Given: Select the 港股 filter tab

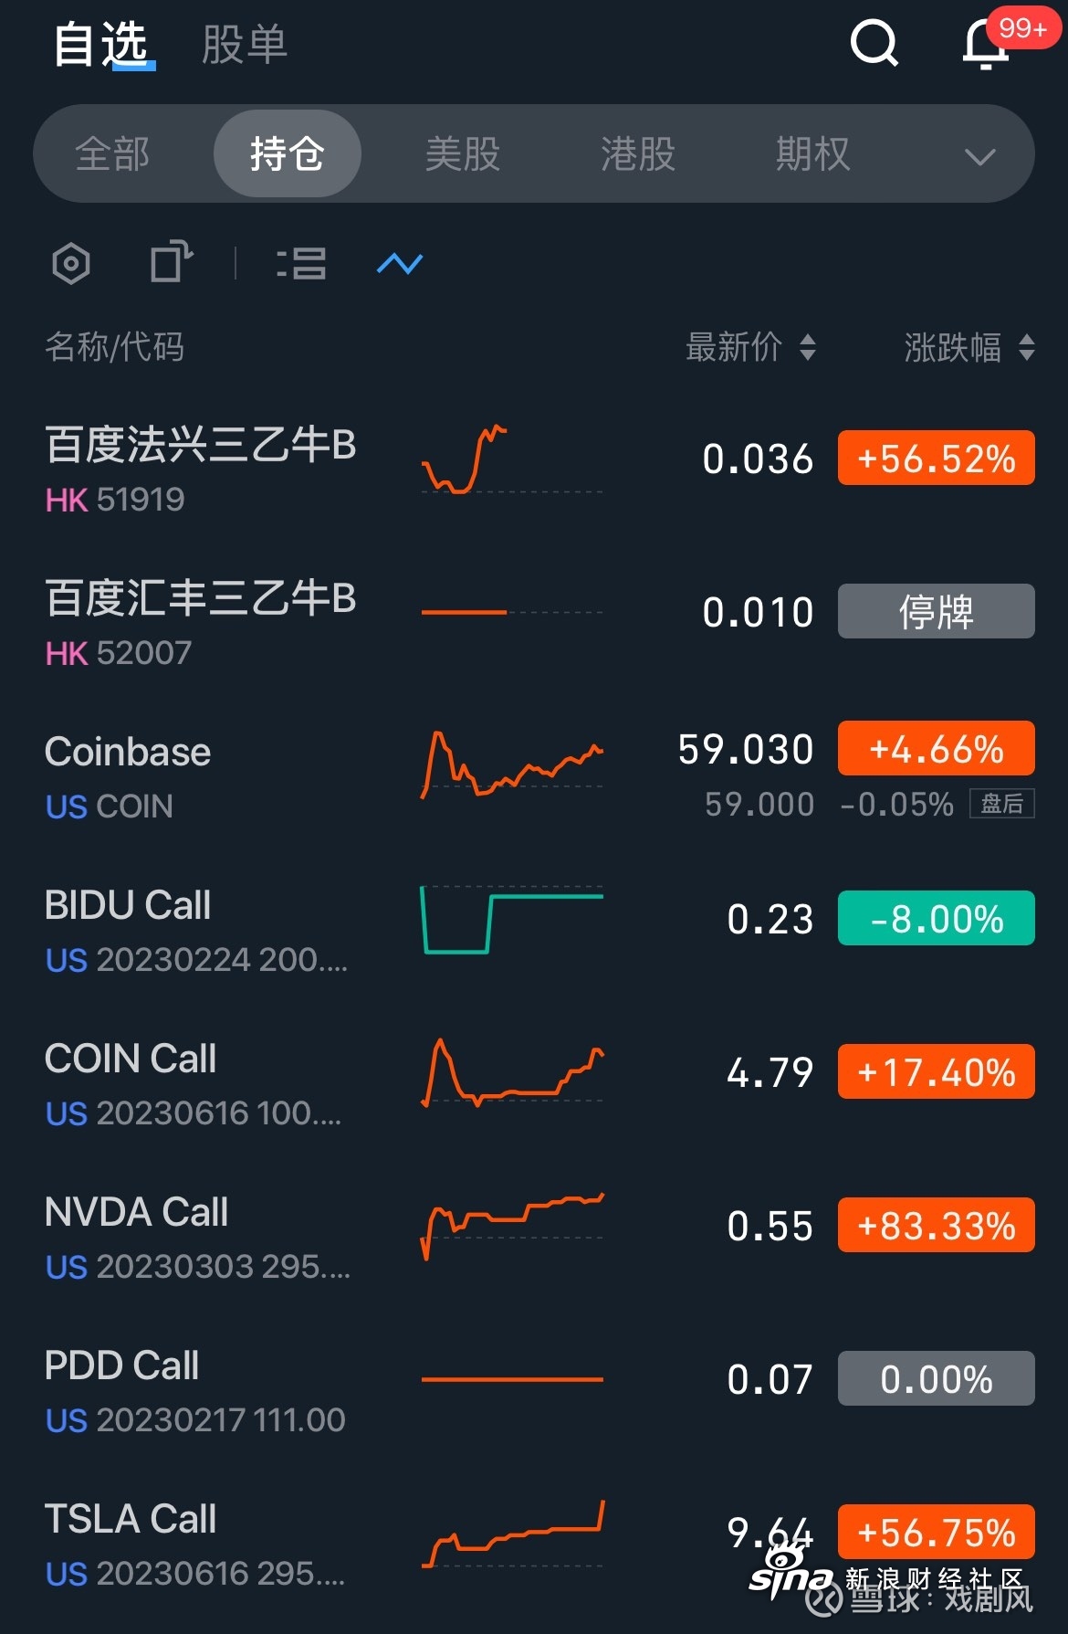Looking at the screenshot, I should tap(638, 153).
